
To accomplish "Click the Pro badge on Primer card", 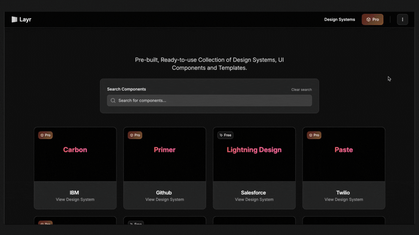I will point(135,135).
